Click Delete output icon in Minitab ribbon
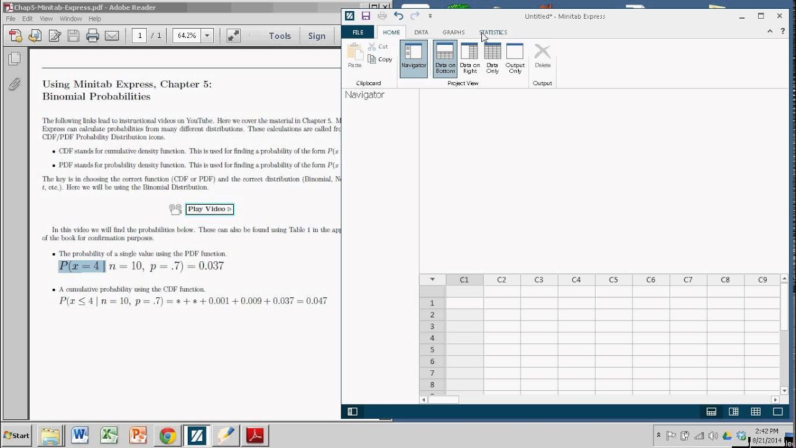Screen dimensions: 796x448 pos(542,56)
